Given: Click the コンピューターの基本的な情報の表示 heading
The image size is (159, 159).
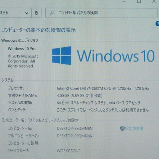Looking at the screenshot, I should [39, 30].
